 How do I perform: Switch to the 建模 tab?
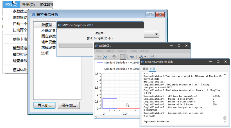pos(145,69)
